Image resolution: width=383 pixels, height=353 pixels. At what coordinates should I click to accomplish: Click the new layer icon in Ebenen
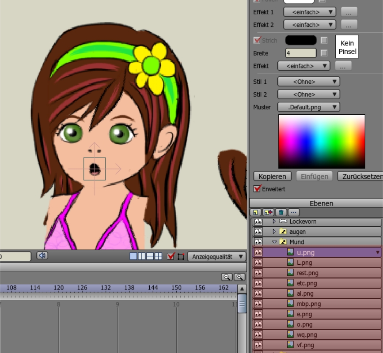[255, 213]
